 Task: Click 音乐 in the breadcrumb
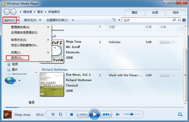[40, 12]
